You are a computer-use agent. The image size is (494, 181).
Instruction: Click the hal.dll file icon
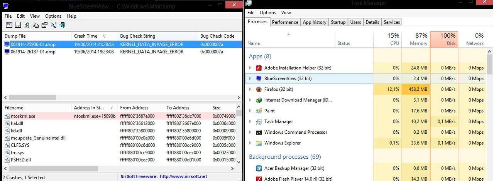click(x=7, y=123)
